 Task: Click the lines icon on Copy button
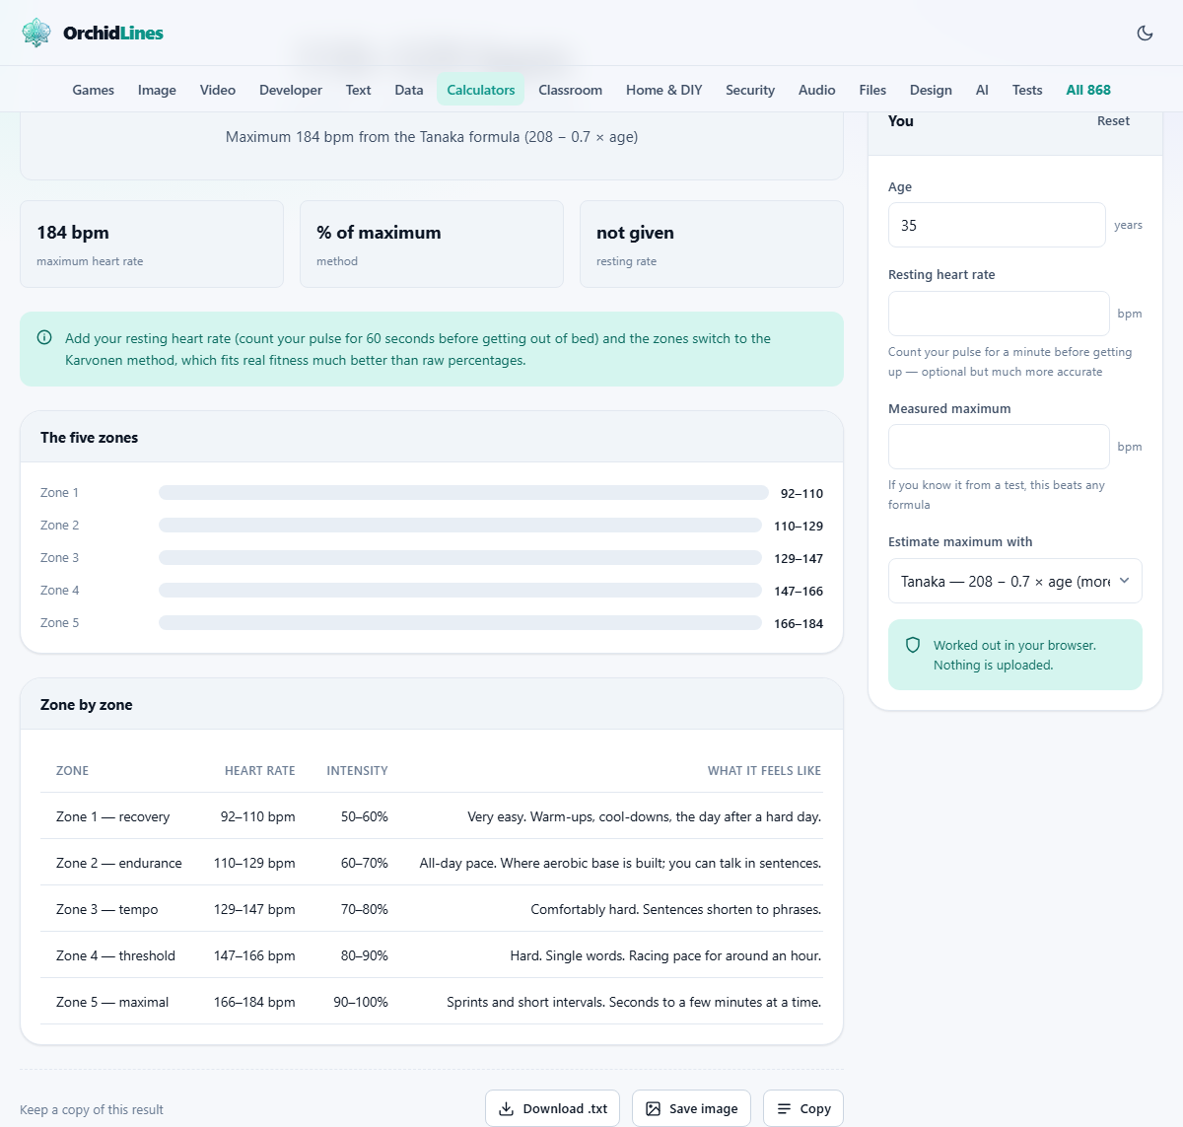(x=784, y=1108)
